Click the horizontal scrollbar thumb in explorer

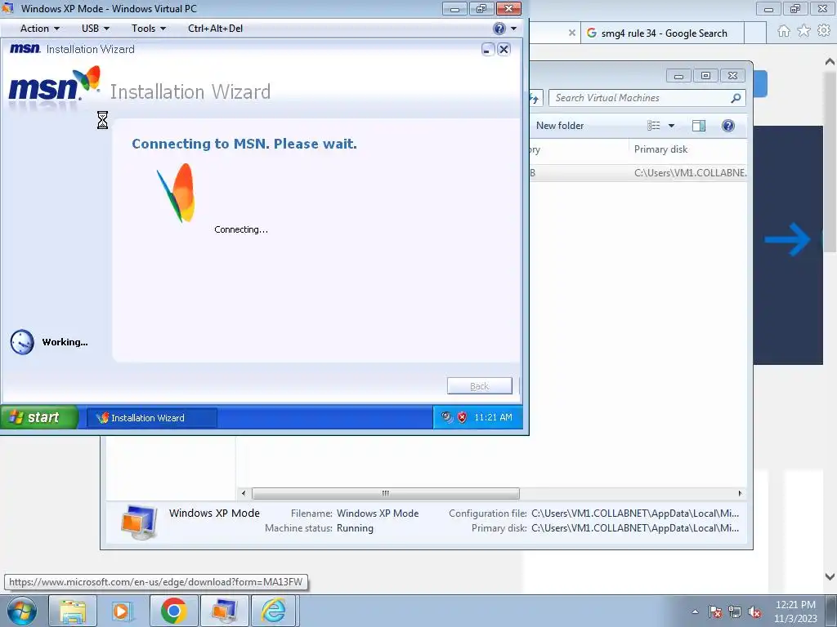click(386, 493)
